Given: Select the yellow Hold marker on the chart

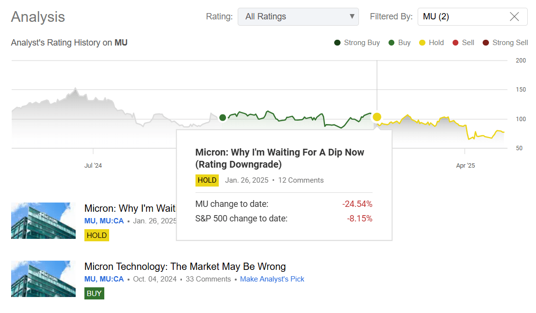Looking at the screenshot, I should pos(377,117).
